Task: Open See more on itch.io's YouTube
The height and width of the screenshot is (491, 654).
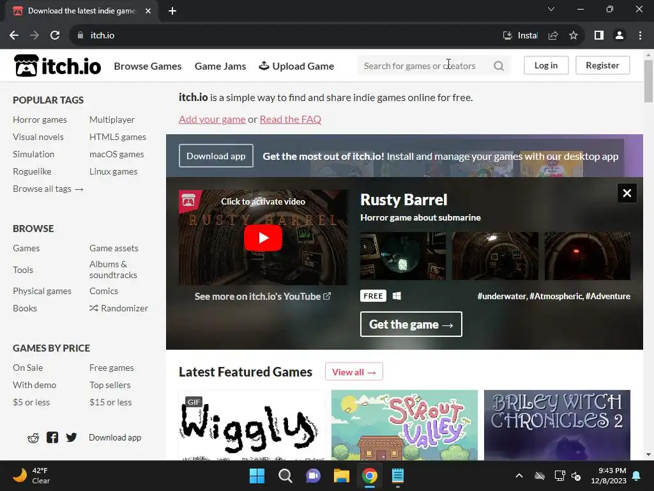Action: [262, 297]
